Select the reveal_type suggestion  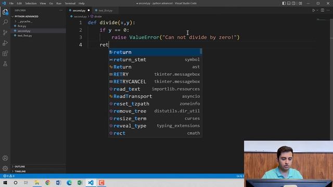tap(155, 126)
